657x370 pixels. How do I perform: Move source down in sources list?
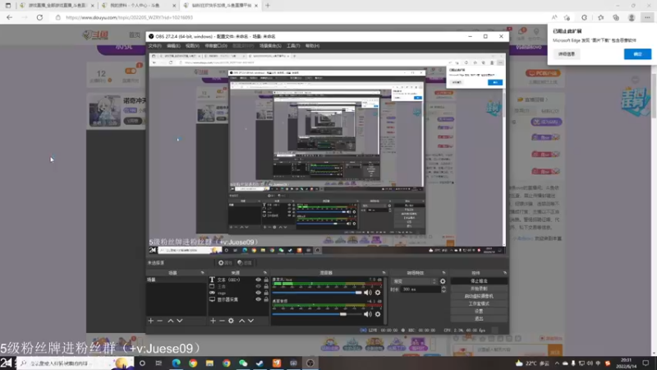250,321
